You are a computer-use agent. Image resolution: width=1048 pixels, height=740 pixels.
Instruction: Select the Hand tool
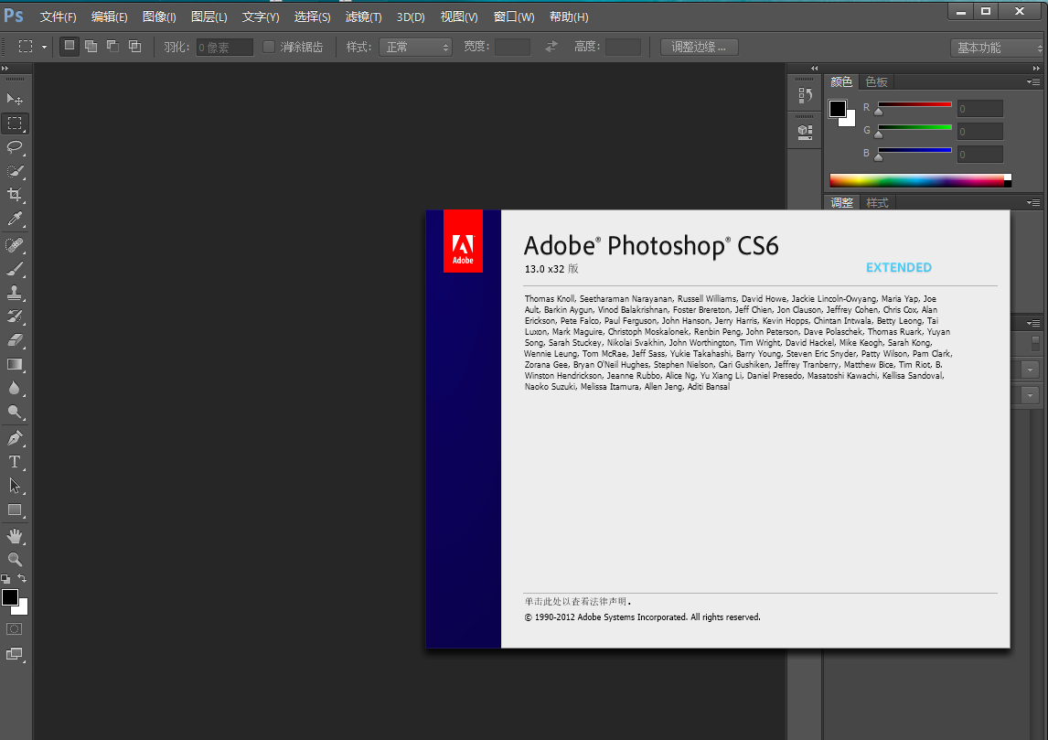click(15, 535)
